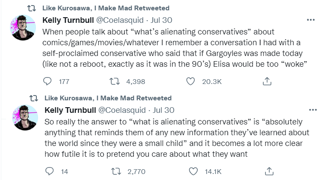Open the more options menu on second tweet

tap(311, 110)
